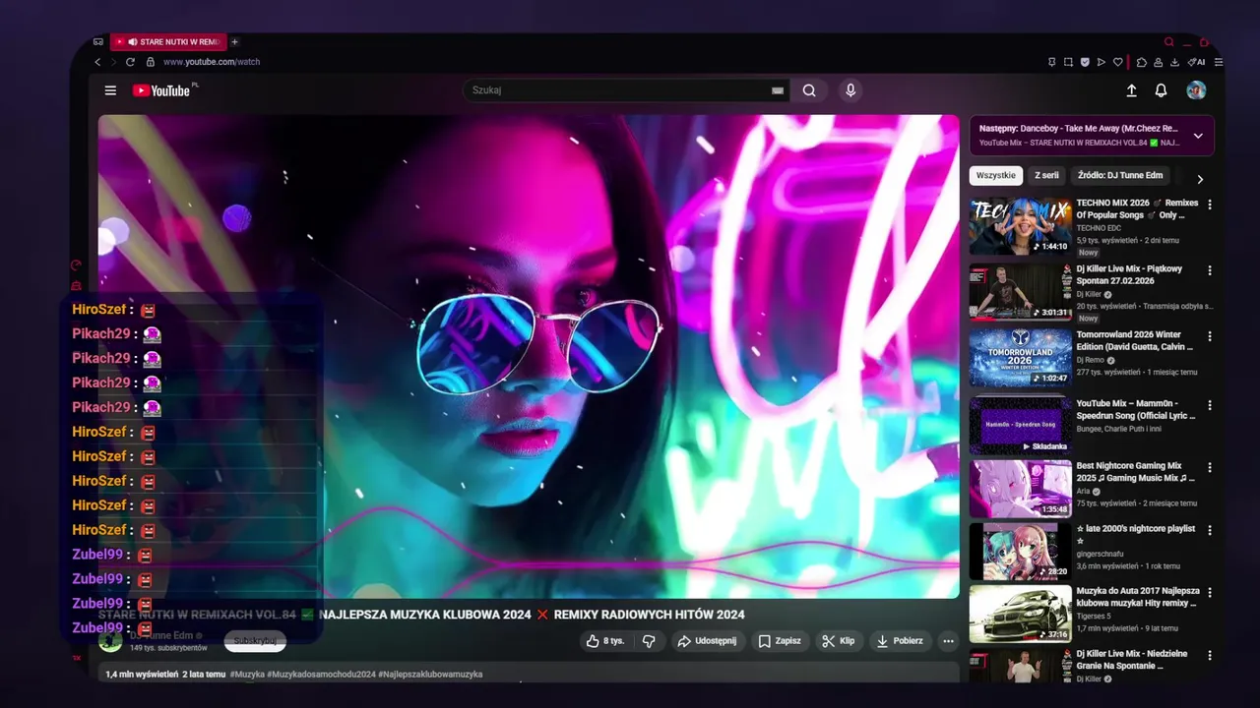Click the search magnifier button
The image size is (1260, 708).
pos(809,90)
